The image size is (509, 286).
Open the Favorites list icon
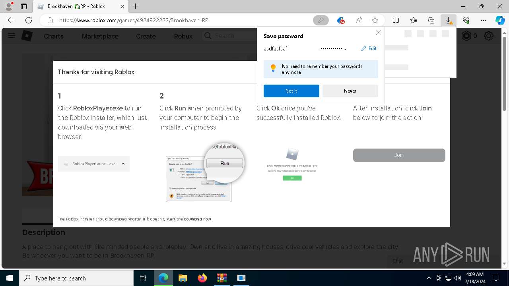coord(414,20)
